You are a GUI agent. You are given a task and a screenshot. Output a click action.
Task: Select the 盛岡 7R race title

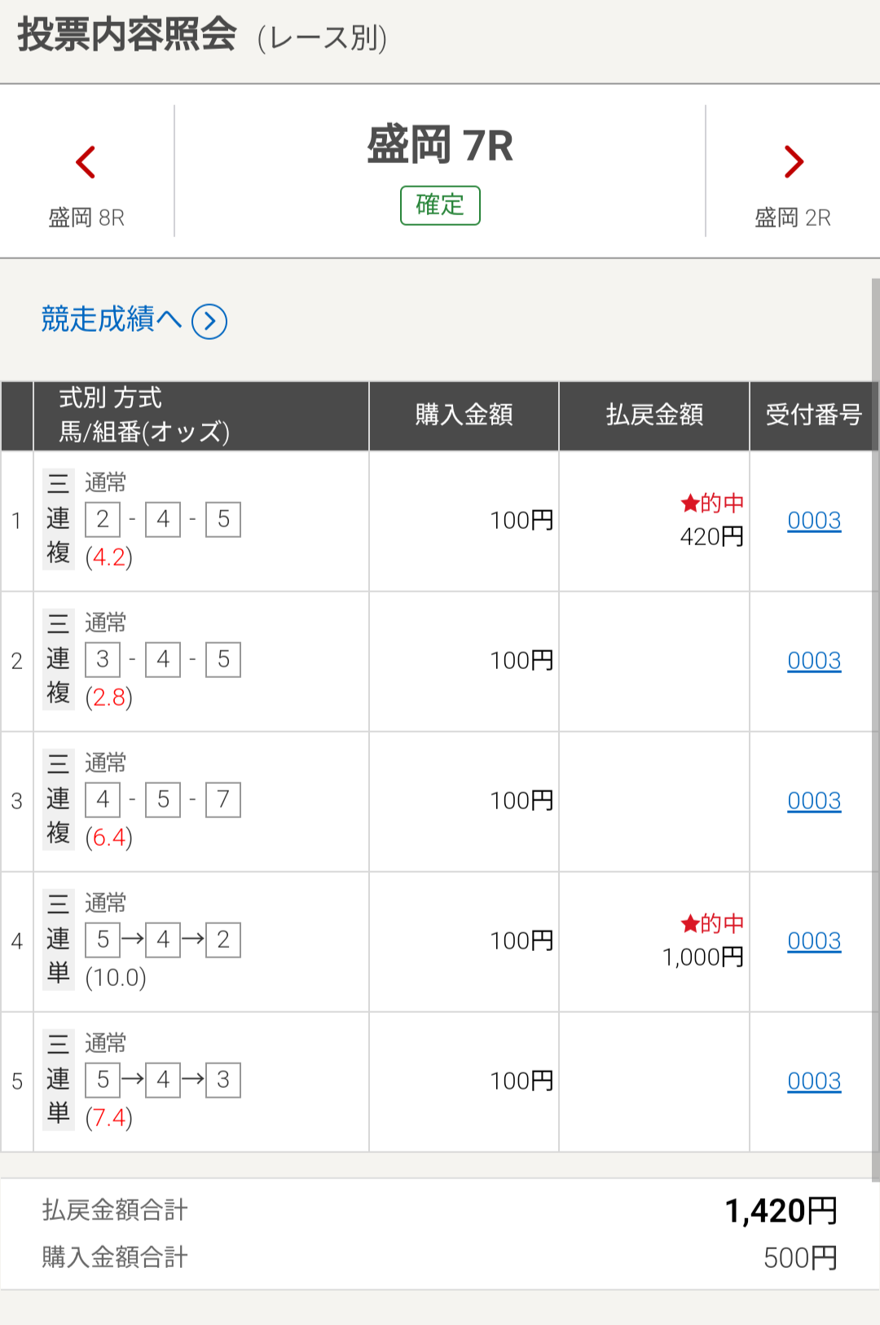(x=440, y=145)
